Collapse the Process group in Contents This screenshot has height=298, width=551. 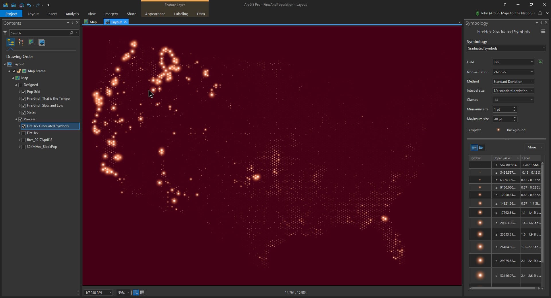point(16,119)
